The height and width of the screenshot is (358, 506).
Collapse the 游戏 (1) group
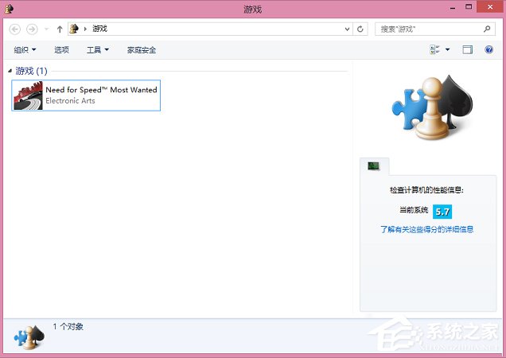pos(10,71)
